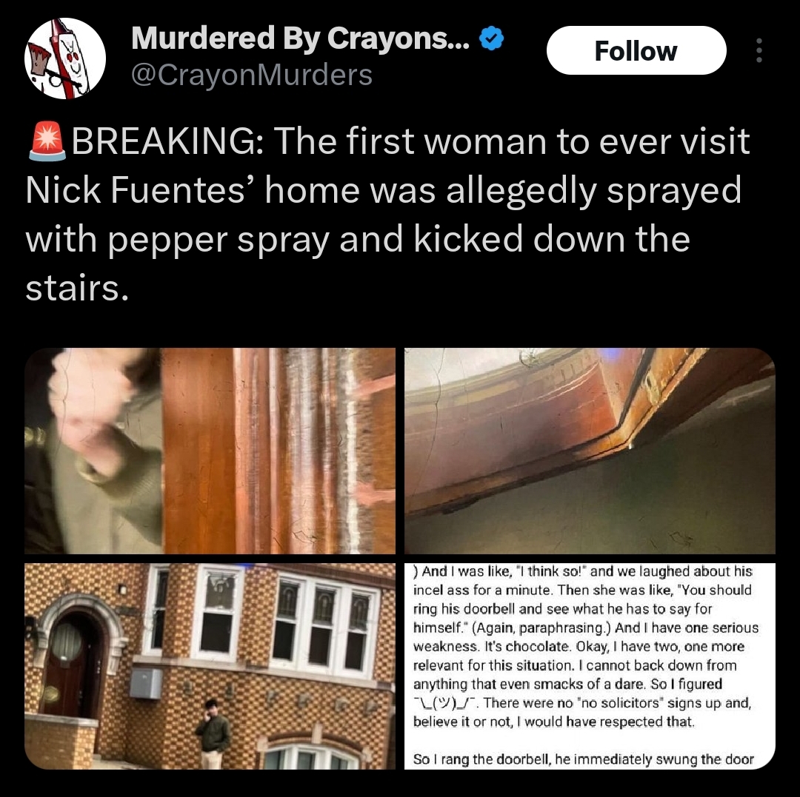Image resolution: width=800 pixels, height=797 pixels.
Task: Click the shrug emoticon in the text screenshot
Action: (444, 703)
